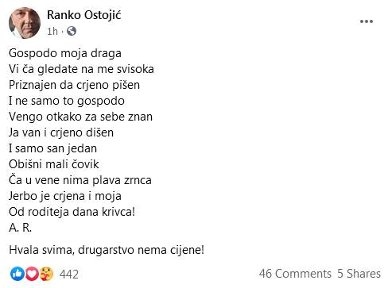The width and height of the screenshot is (388, 288).
Task: Click the line "Ča u vene nima plava zrnca"
Action: [80, 180]
